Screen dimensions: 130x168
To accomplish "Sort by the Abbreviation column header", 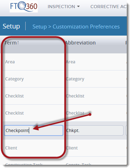I will (80, 43).
